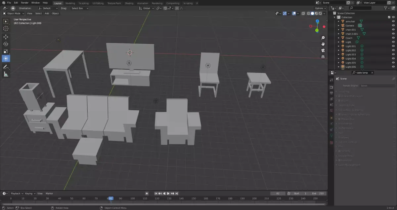Screen dimensions: 397x210
Task: Enable the Bloom checkbox
Action: point(339,101)
